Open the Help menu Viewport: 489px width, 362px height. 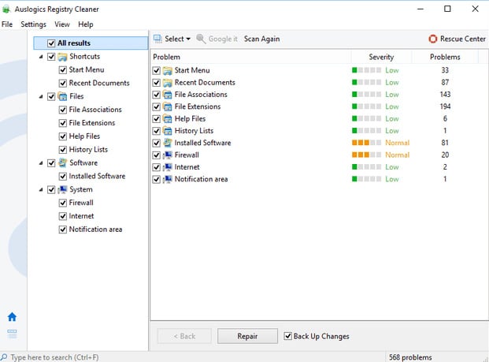pyautogui.click(x=86, y=24)
